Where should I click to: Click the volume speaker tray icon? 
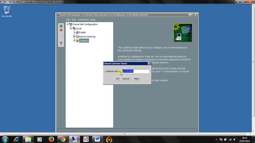tap(234, 139)
